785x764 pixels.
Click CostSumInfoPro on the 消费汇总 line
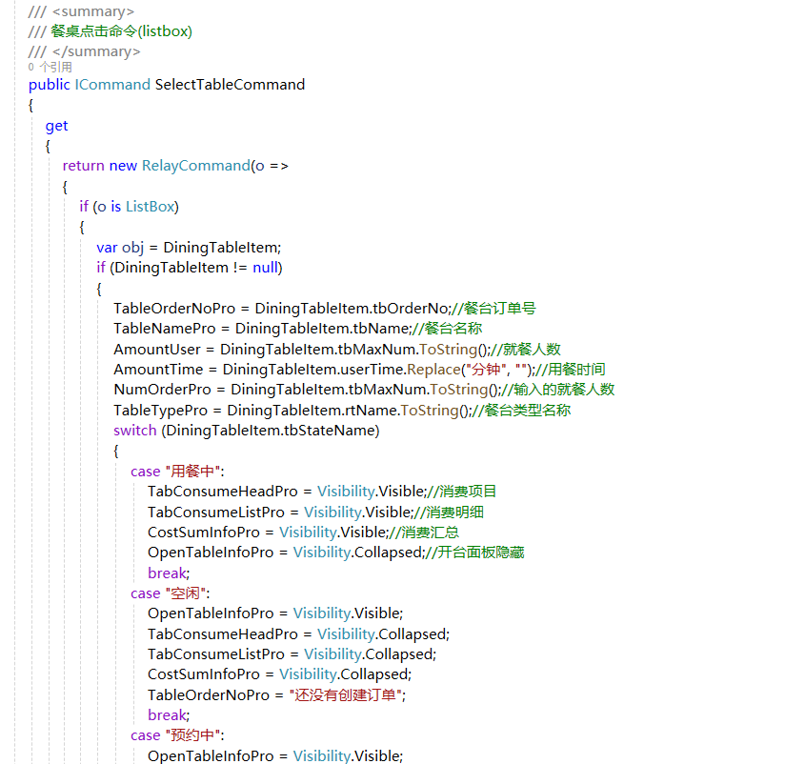click(x=204, y=533)
